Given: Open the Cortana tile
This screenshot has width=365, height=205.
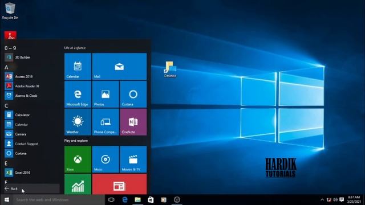Looking at the screenshot, I should coord(133,94).
